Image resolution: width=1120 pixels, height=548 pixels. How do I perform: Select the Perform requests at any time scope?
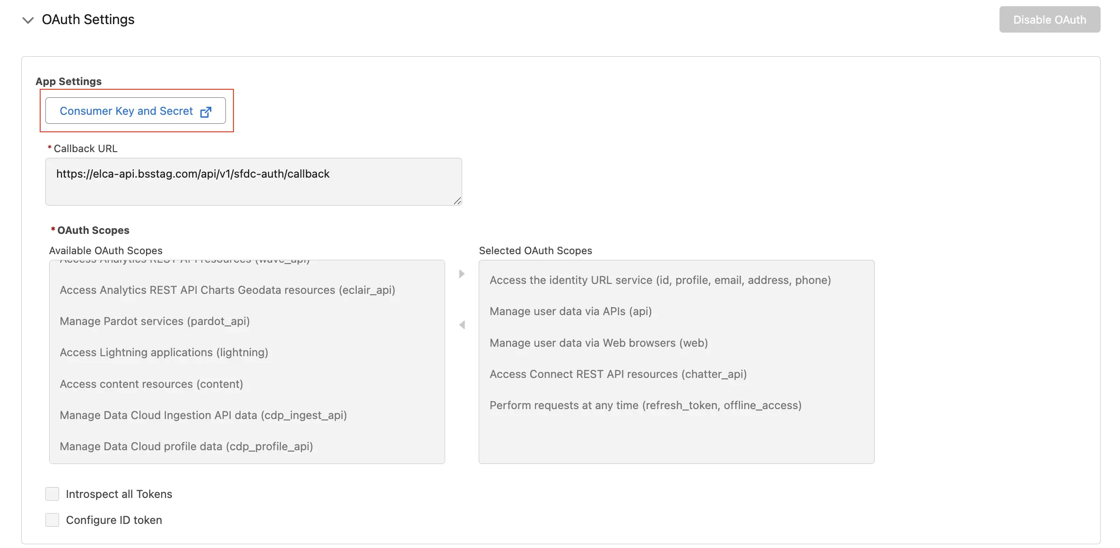coord(646,405)
